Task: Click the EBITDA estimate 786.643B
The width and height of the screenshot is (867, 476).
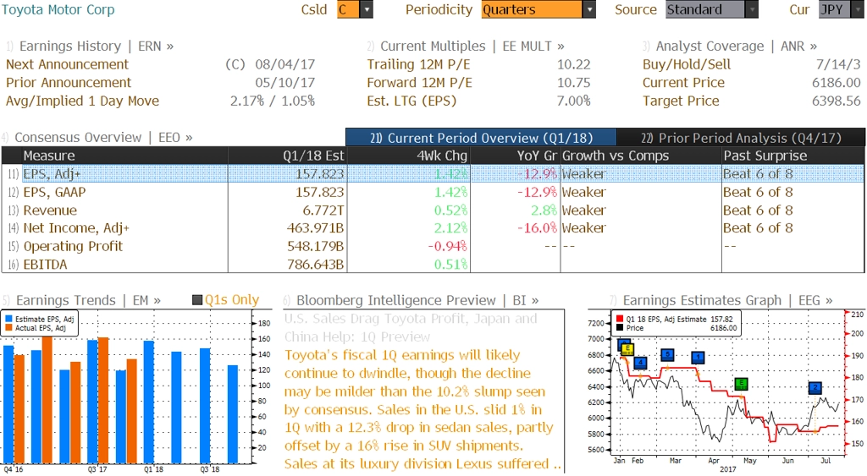Action: 315,265
